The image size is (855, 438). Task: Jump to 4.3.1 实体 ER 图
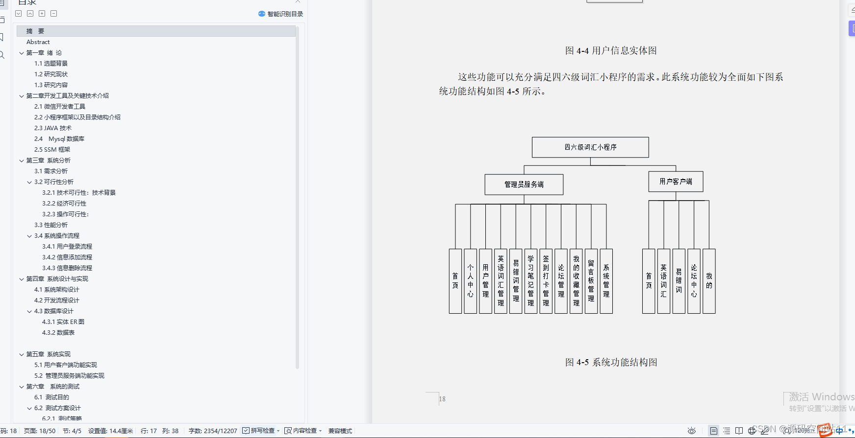pos(63,322)
